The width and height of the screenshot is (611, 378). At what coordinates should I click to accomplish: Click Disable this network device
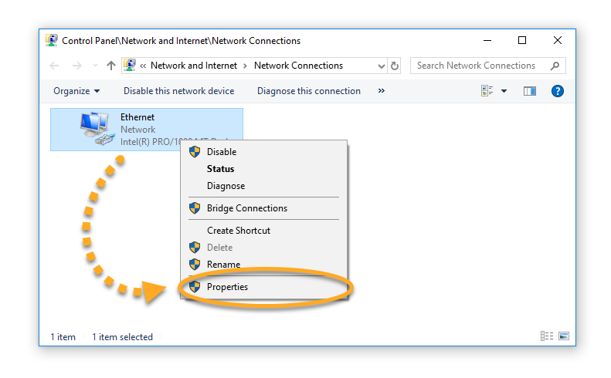tap(178, 91)
